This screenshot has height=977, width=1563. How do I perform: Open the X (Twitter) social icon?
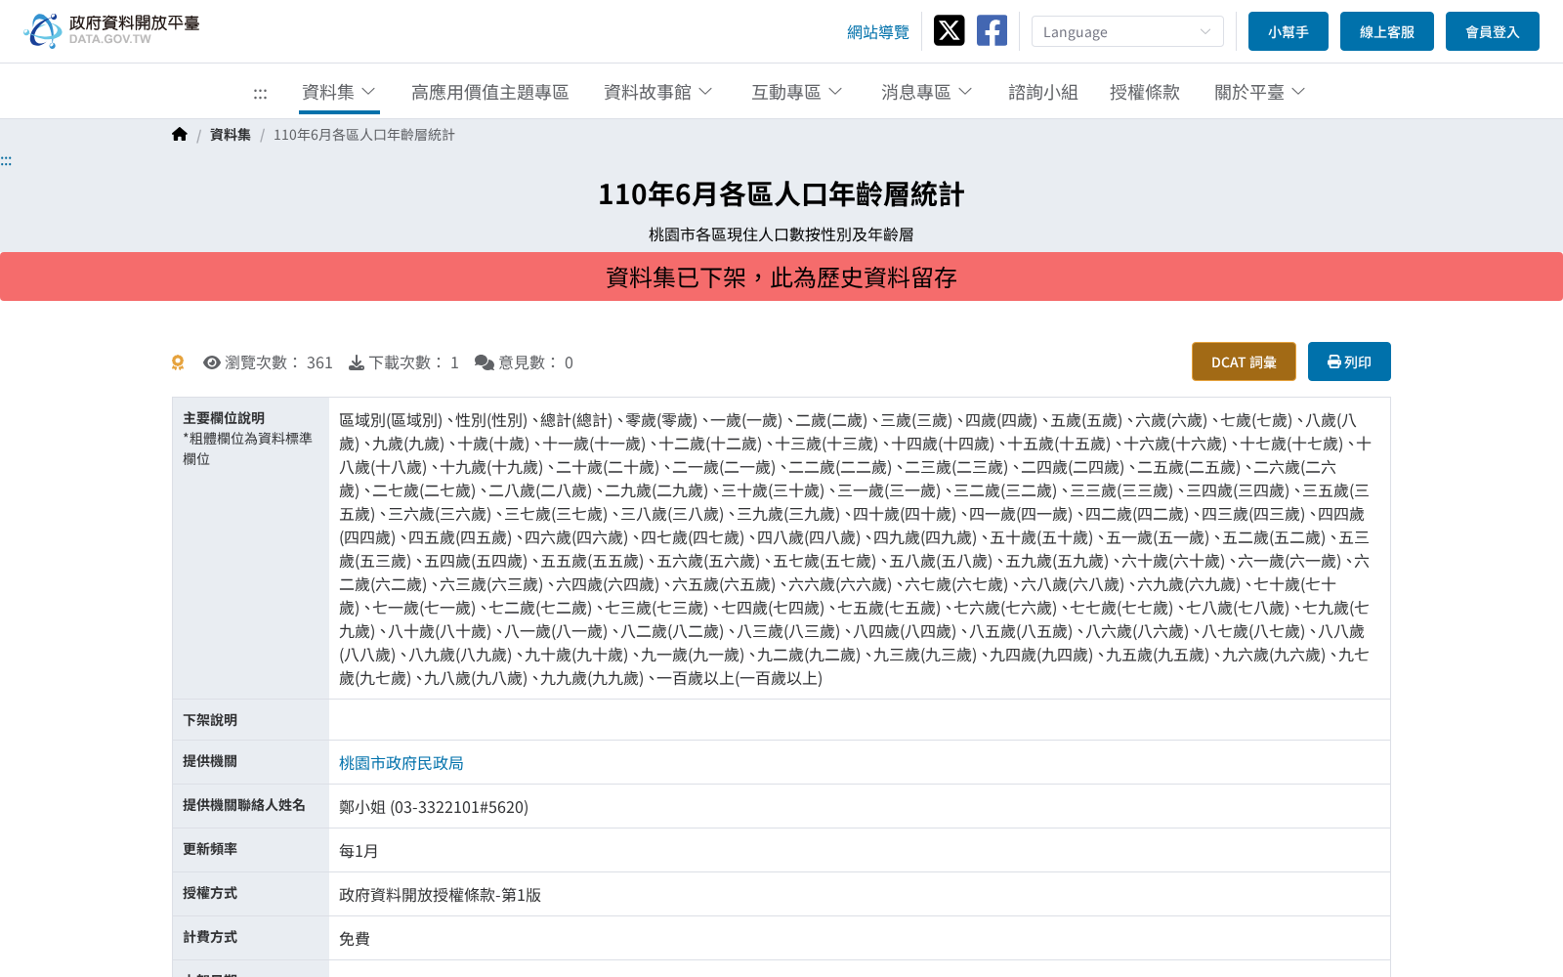tap(949, 30)
